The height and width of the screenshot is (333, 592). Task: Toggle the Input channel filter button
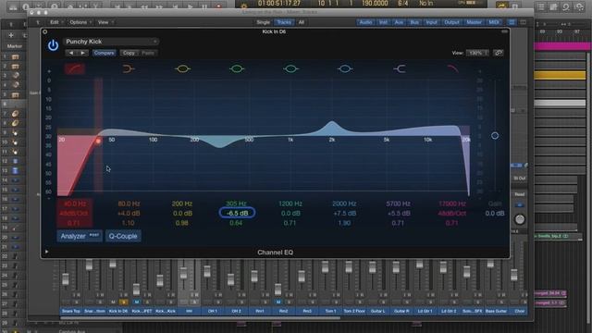(x=432, y=22)
